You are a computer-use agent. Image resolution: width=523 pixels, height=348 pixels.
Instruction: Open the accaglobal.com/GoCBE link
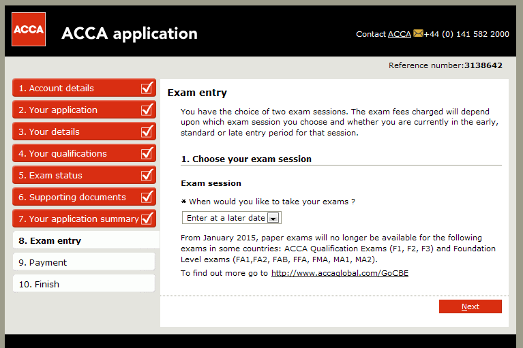[340, 273]
